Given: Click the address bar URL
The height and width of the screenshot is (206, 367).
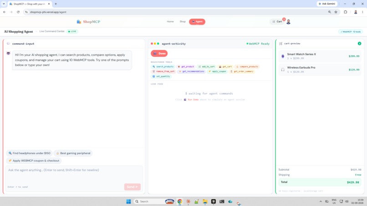Looking at the screenshot, I should point(48,12).
